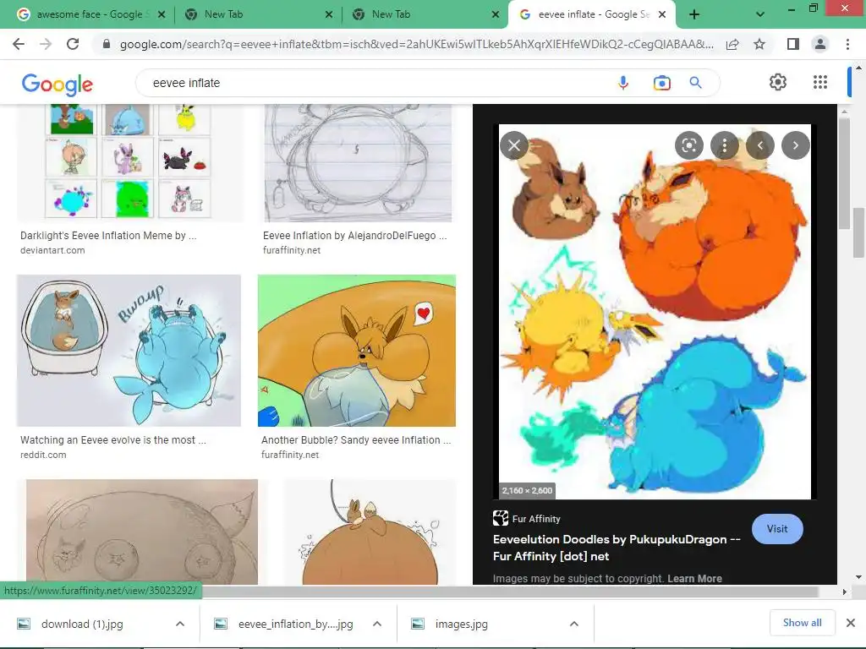Click the Google logo
Screen dimensions: 866x649
pyautogui.click(x=57, y=84)
